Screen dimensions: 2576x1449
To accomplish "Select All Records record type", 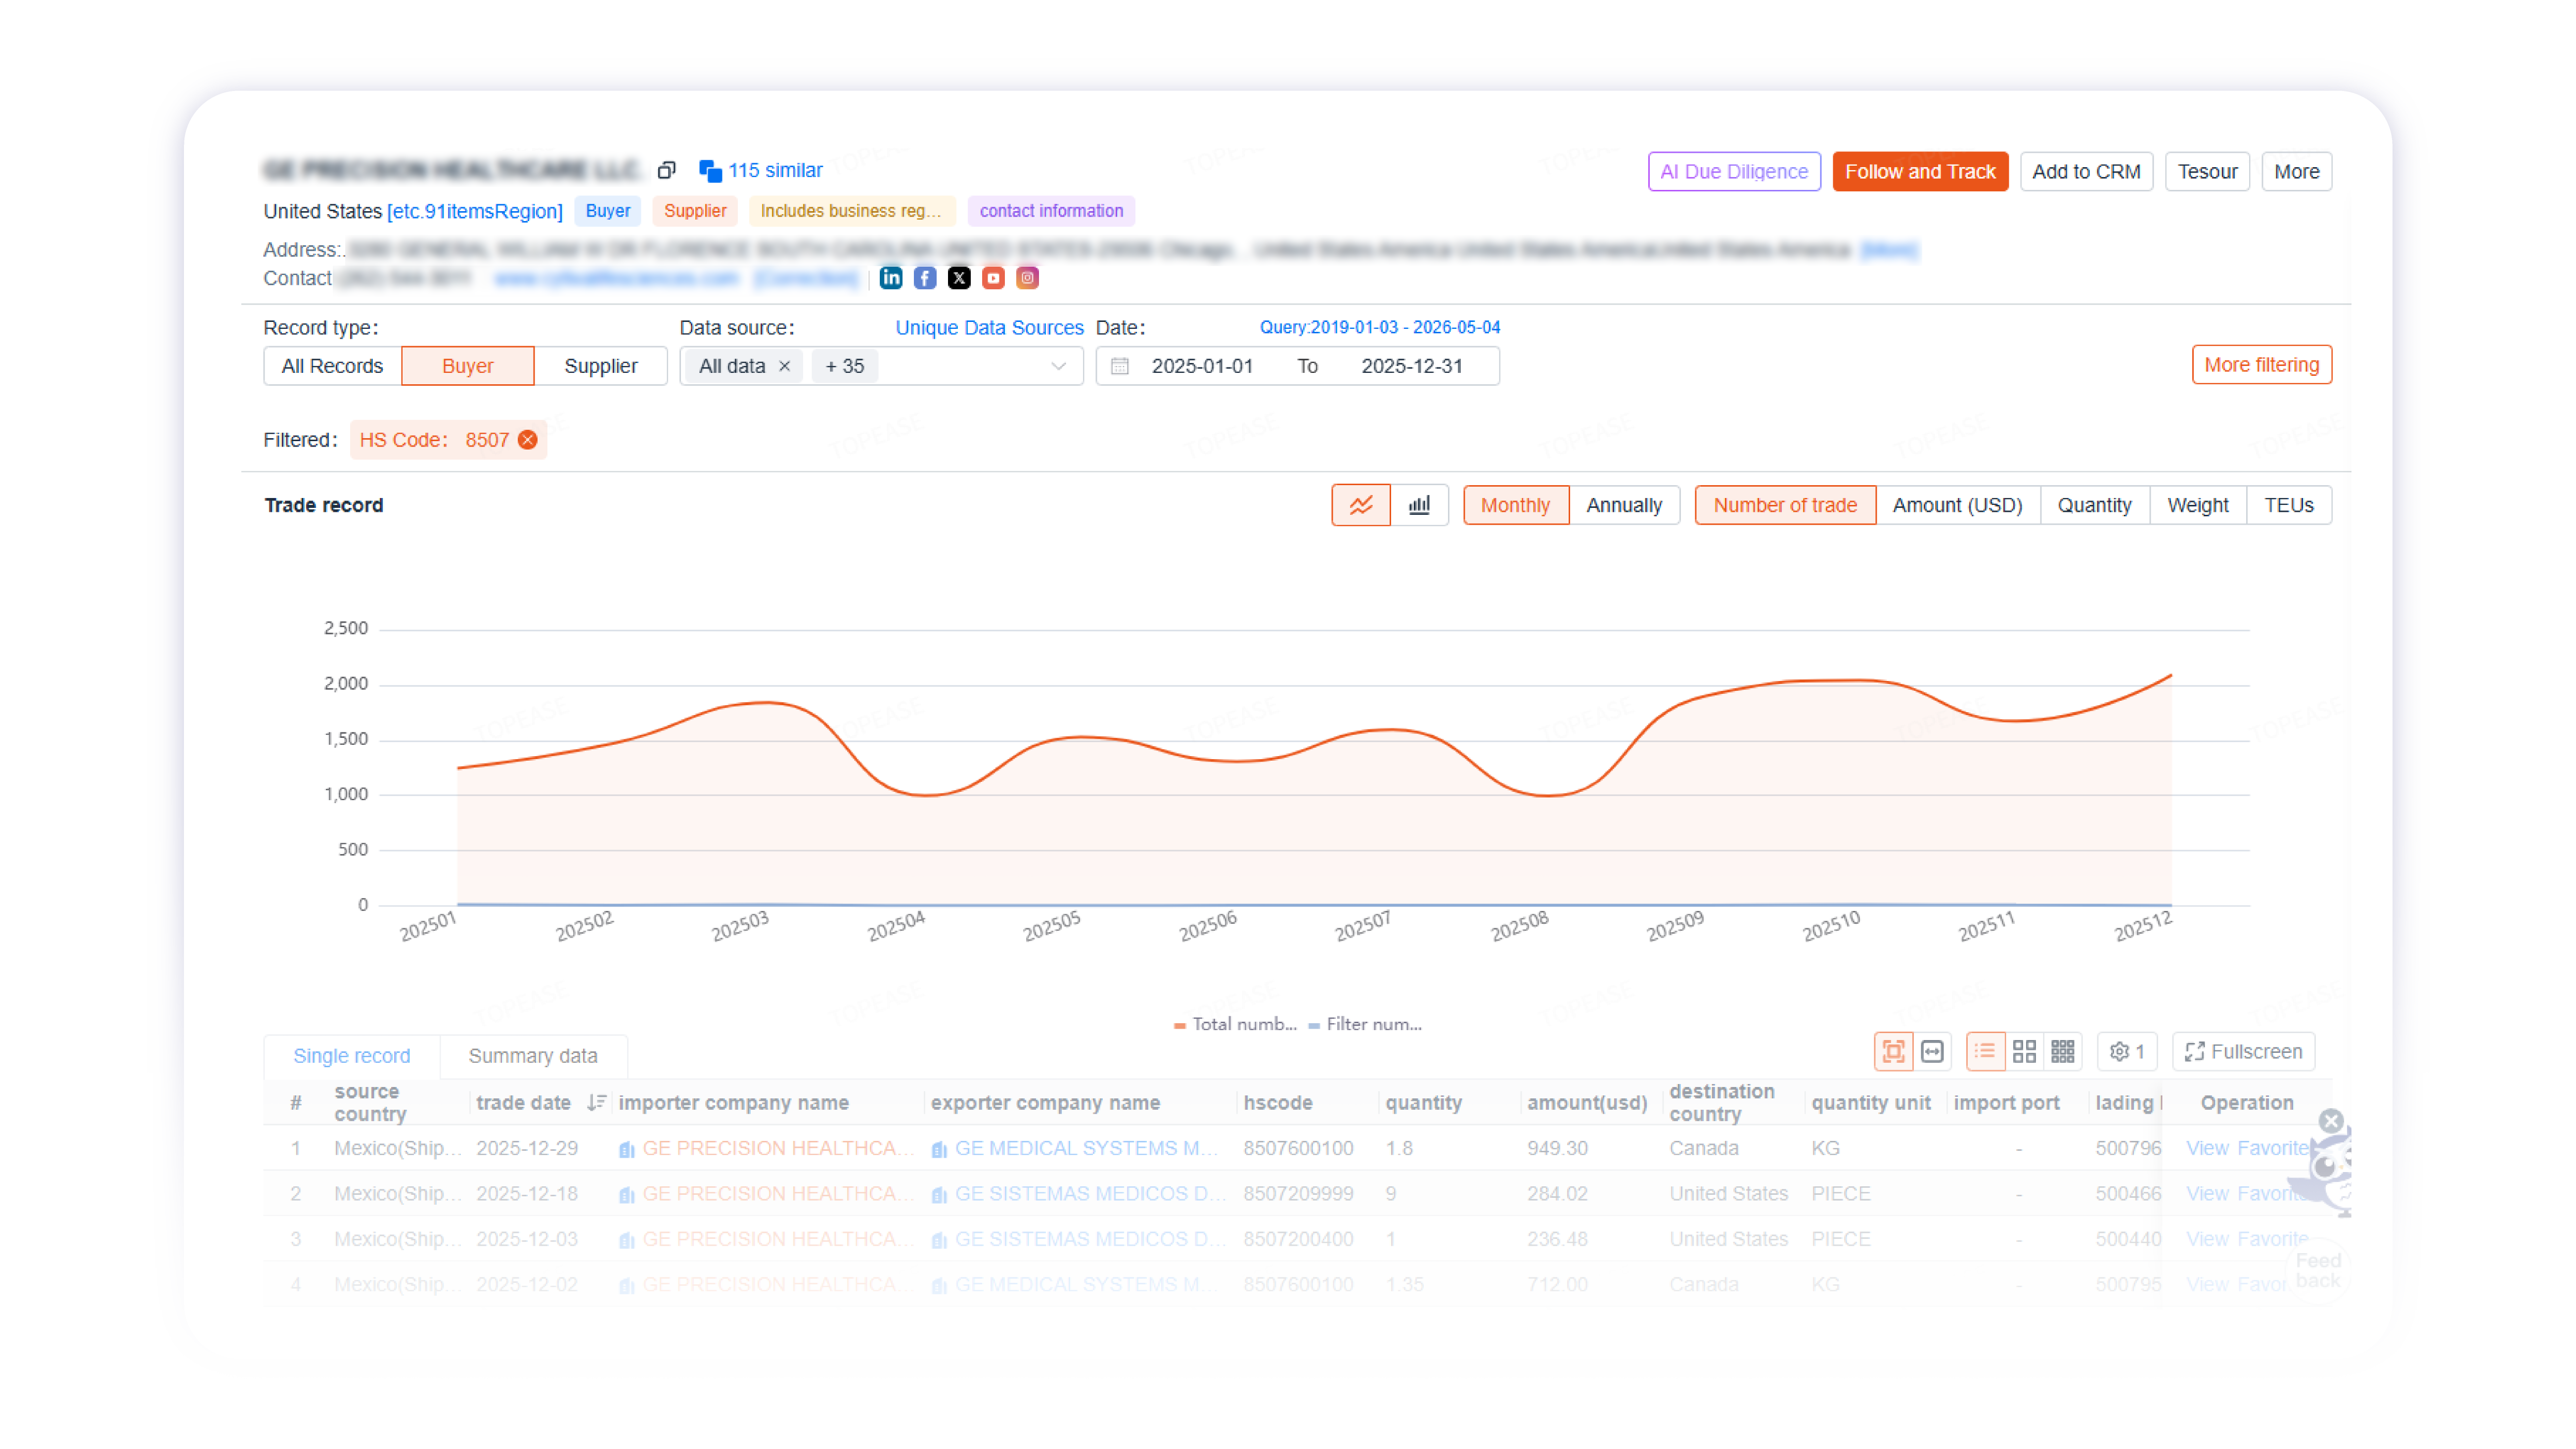I will tap(332, 366).
